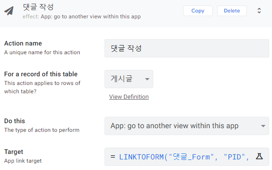Select the "Do this" label
Viewport: 272px width, 170px height.
15,121
